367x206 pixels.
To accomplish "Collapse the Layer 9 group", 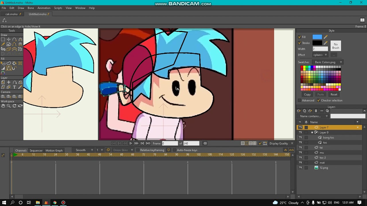I will [312, 132].
